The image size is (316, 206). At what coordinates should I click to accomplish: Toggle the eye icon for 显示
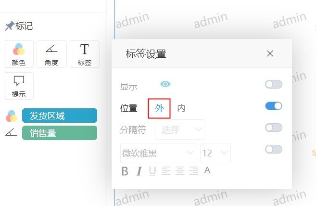pyautogui.click(x=165, y=84)
